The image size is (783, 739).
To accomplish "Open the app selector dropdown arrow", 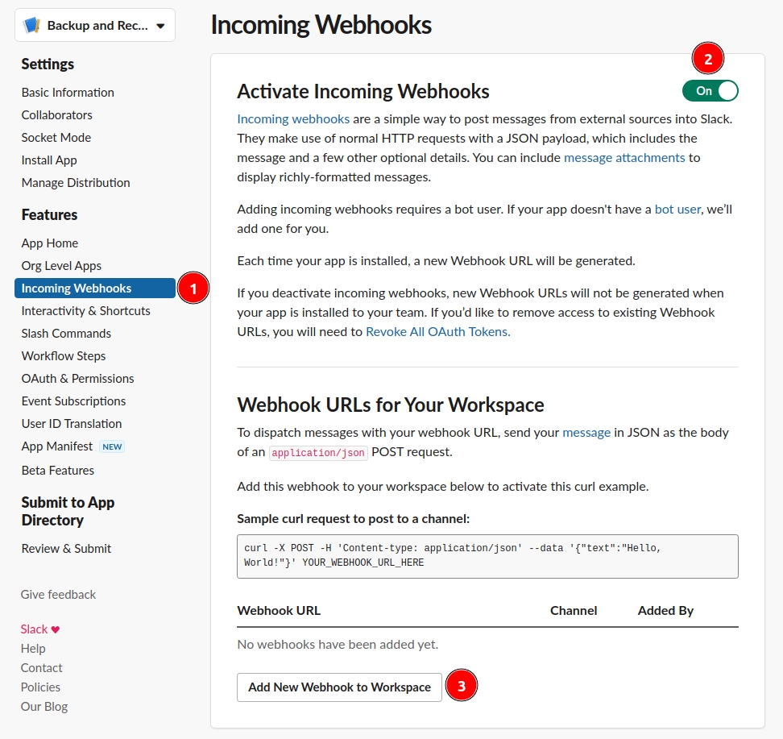I will click(x=160, y=26).
